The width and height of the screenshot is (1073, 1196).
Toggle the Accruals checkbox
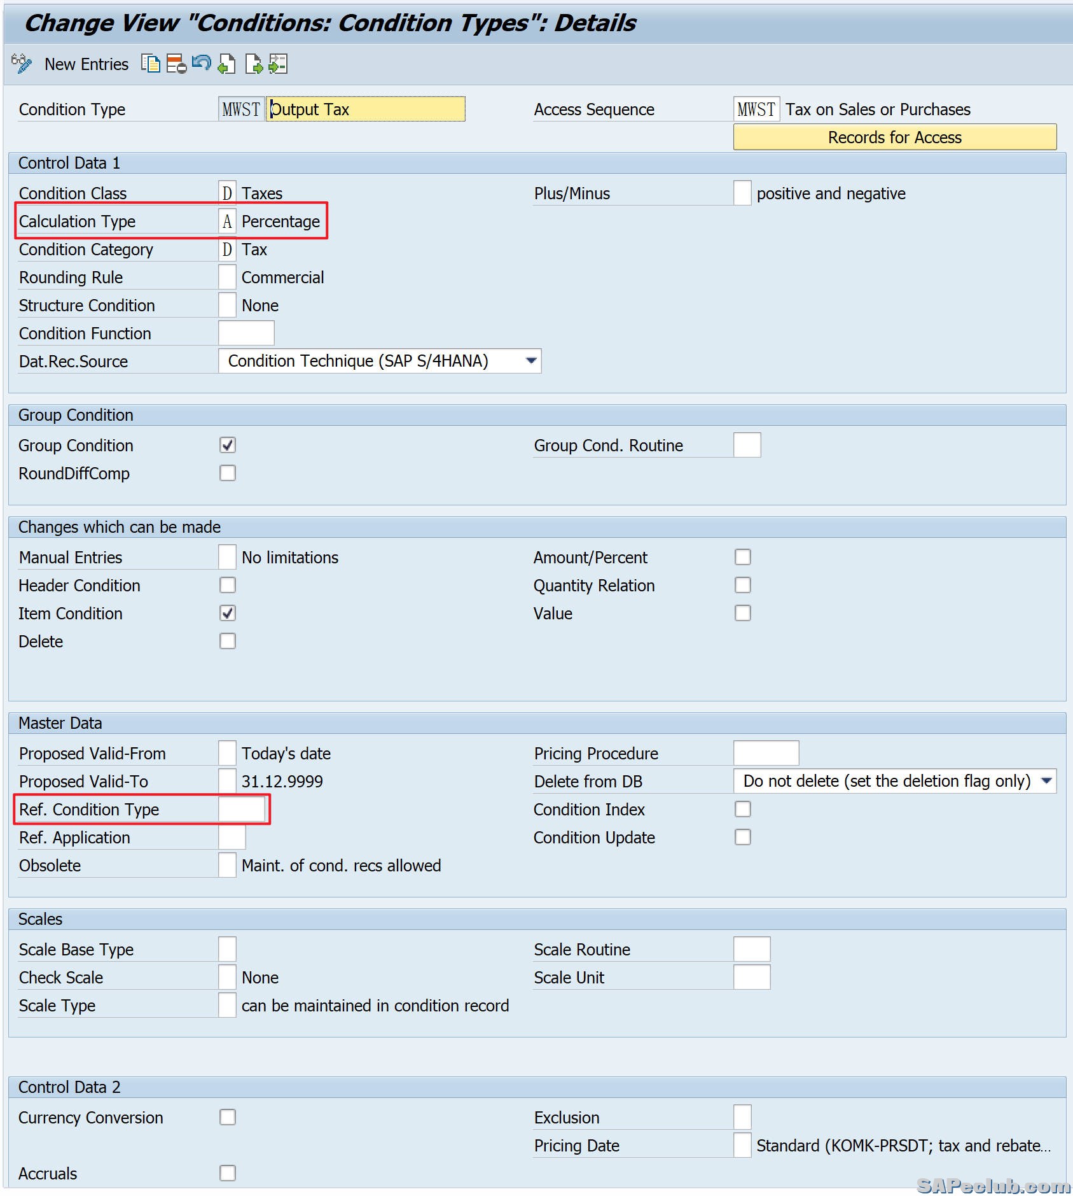coord(228,1173)
